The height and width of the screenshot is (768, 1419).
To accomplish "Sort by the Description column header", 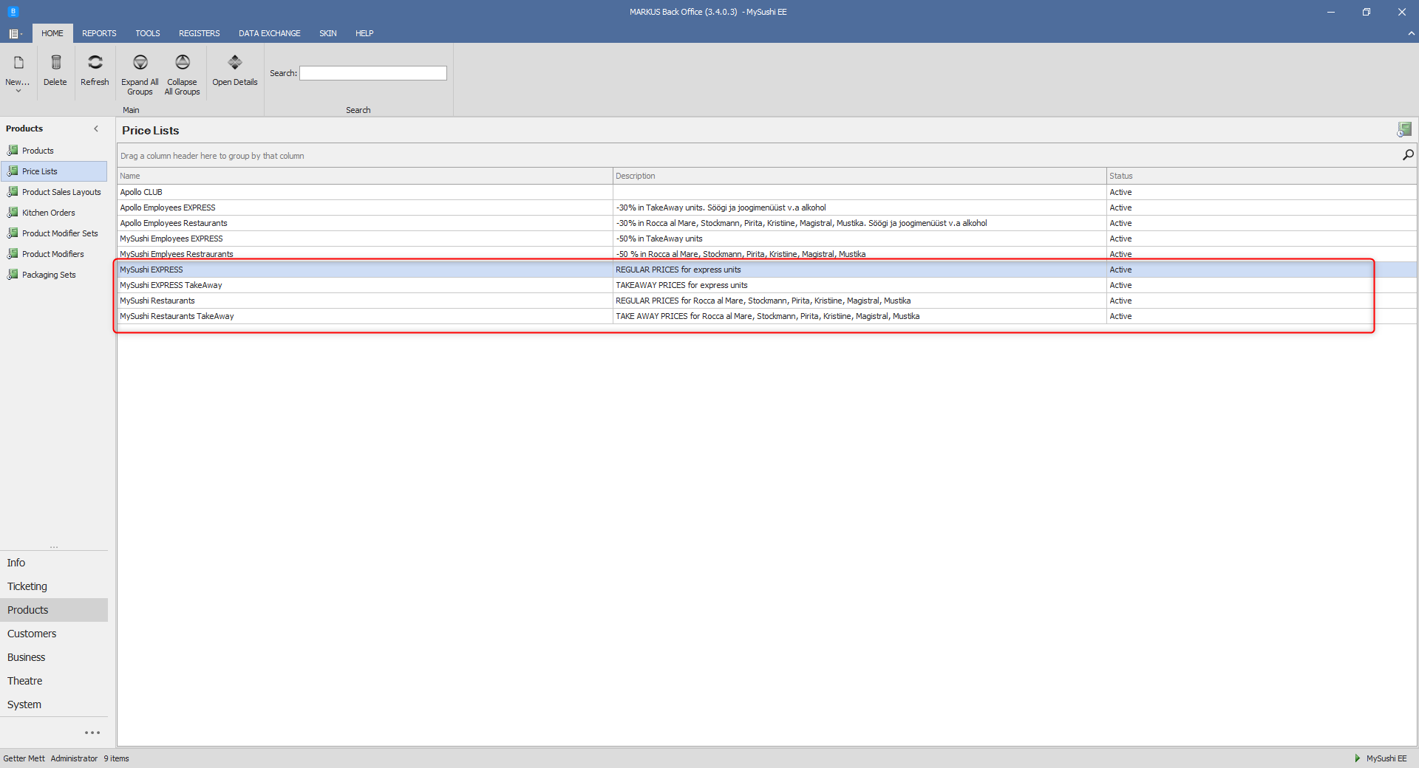I will click(860, 176).
